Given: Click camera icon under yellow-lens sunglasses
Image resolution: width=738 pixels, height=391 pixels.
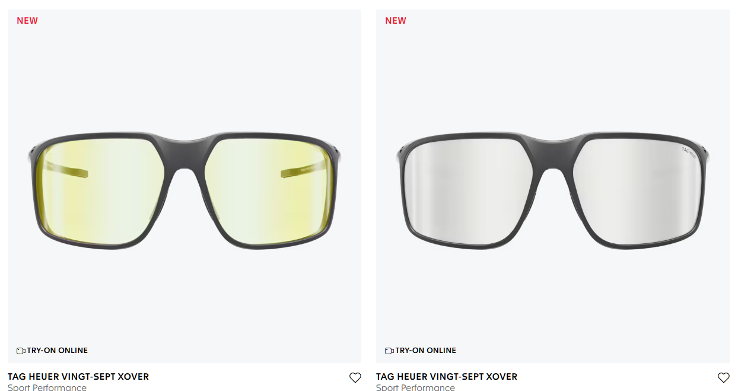Looking at the screenshot, I should (21, 351).
